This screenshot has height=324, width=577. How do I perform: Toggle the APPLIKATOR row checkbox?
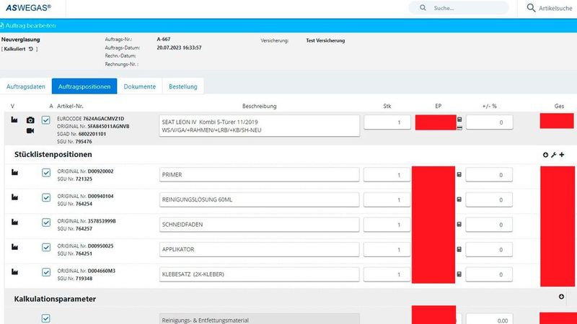tap(46, 248)
